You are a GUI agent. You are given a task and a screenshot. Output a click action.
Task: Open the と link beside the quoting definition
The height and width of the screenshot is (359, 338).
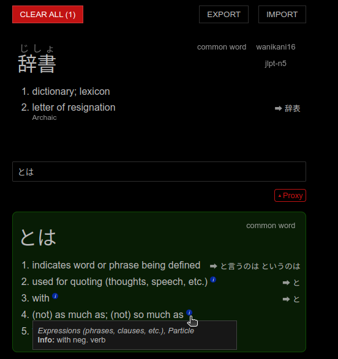(296, 283)
